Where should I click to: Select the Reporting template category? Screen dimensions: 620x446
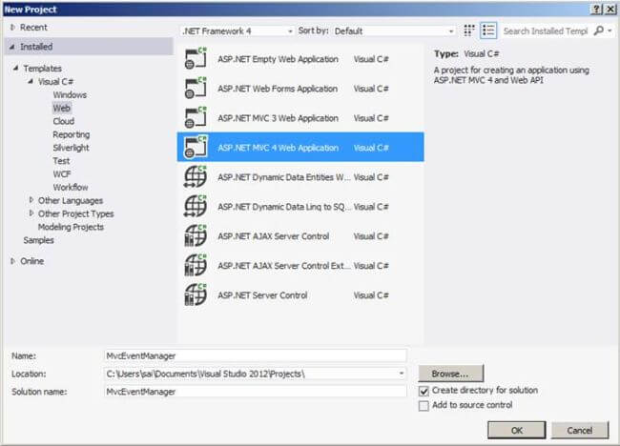click(x=72, y=134)
